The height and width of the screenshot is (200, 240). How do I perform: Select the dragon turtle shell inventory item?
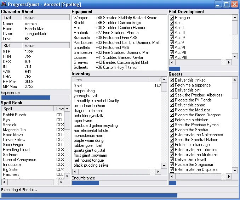(x=88, y=111)
